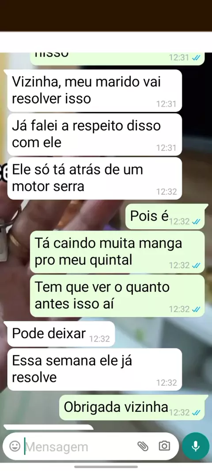Tap the 'Tem que ver o quanto antes' message
The image size is (212, 471).
pyautogui.click(x=117, y=296)
